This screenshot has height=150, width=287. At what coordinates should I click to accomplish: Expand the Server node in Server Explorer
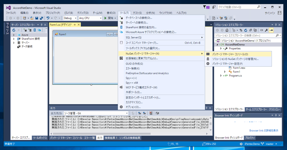point(14,43)
